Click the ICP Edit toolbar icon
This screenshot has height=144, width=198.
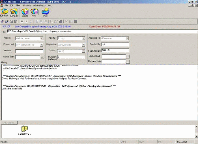coord(14,12)
